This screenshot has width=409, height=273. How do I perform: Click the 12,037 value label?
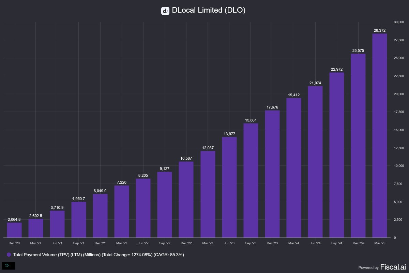(208, 148)
